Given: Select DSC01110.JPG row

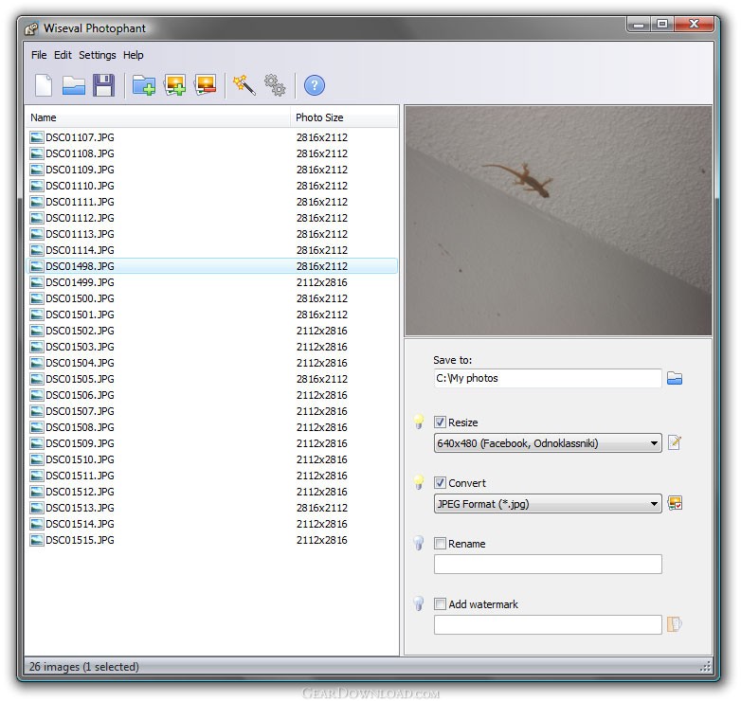Looking at the screenshot, I should click(211, 186).
